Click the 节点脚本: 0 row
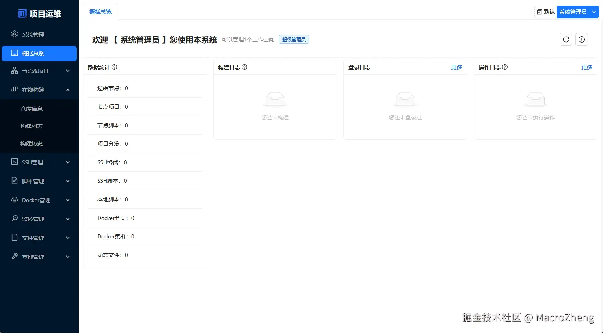The width and height of the screenshot is (603, 333). [x=145, y=125]
